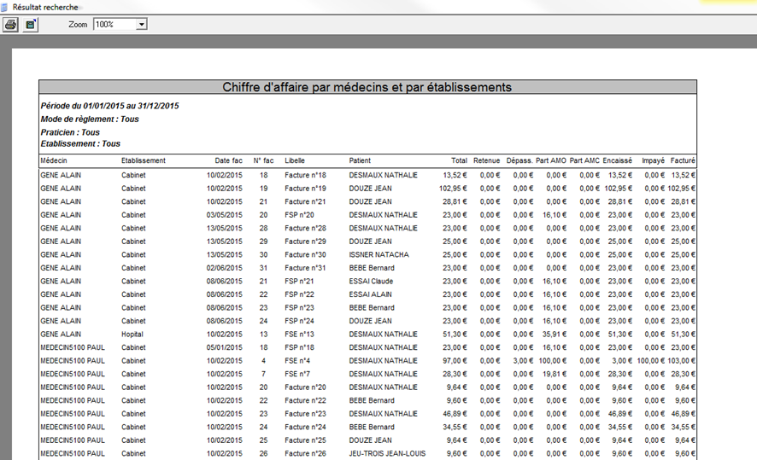
Task: Open the Zoom 100% dropdown
Action: [142, 25]
